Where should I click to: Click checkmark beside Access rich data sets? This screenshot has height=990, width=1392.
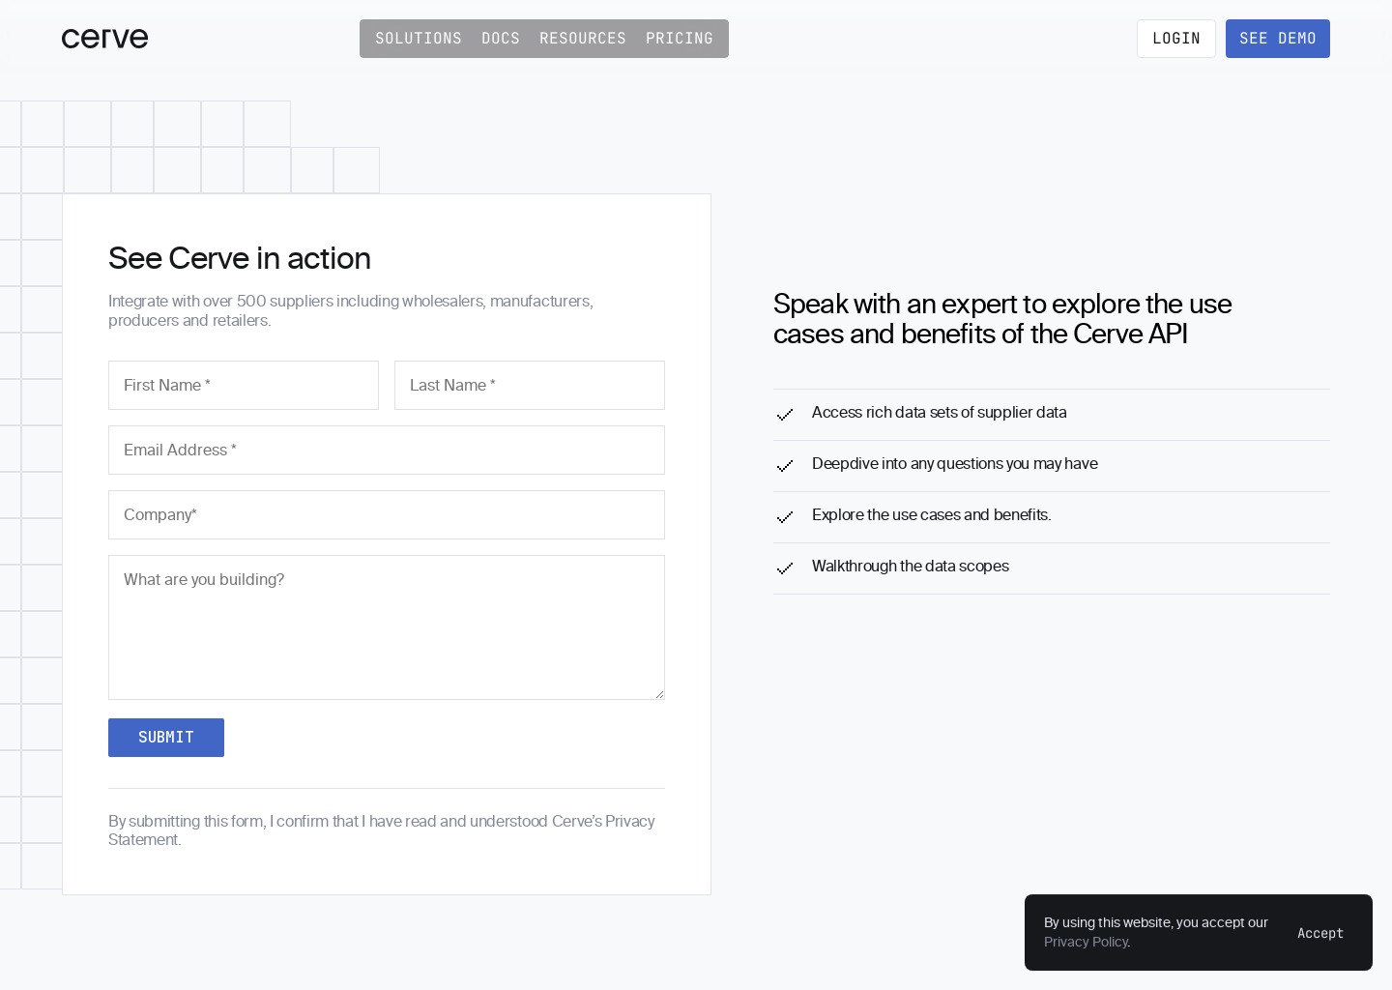pos(785,415)
